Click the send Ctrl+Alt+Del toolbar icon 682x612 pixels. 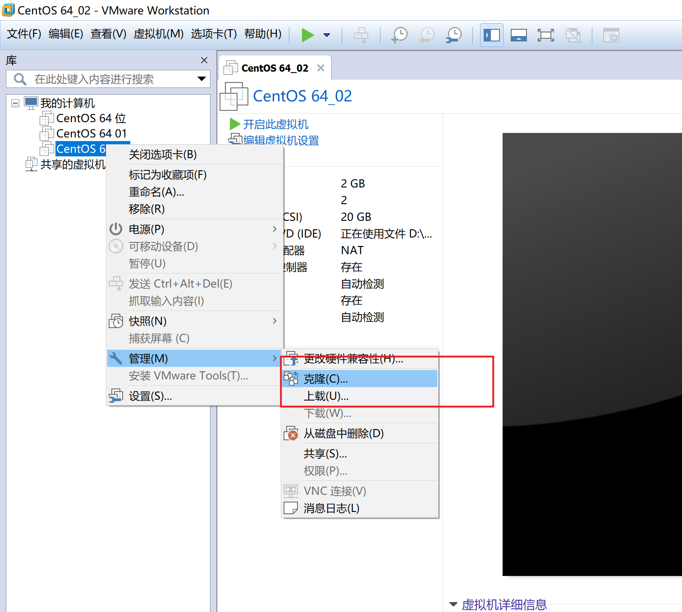click(361, 35)
